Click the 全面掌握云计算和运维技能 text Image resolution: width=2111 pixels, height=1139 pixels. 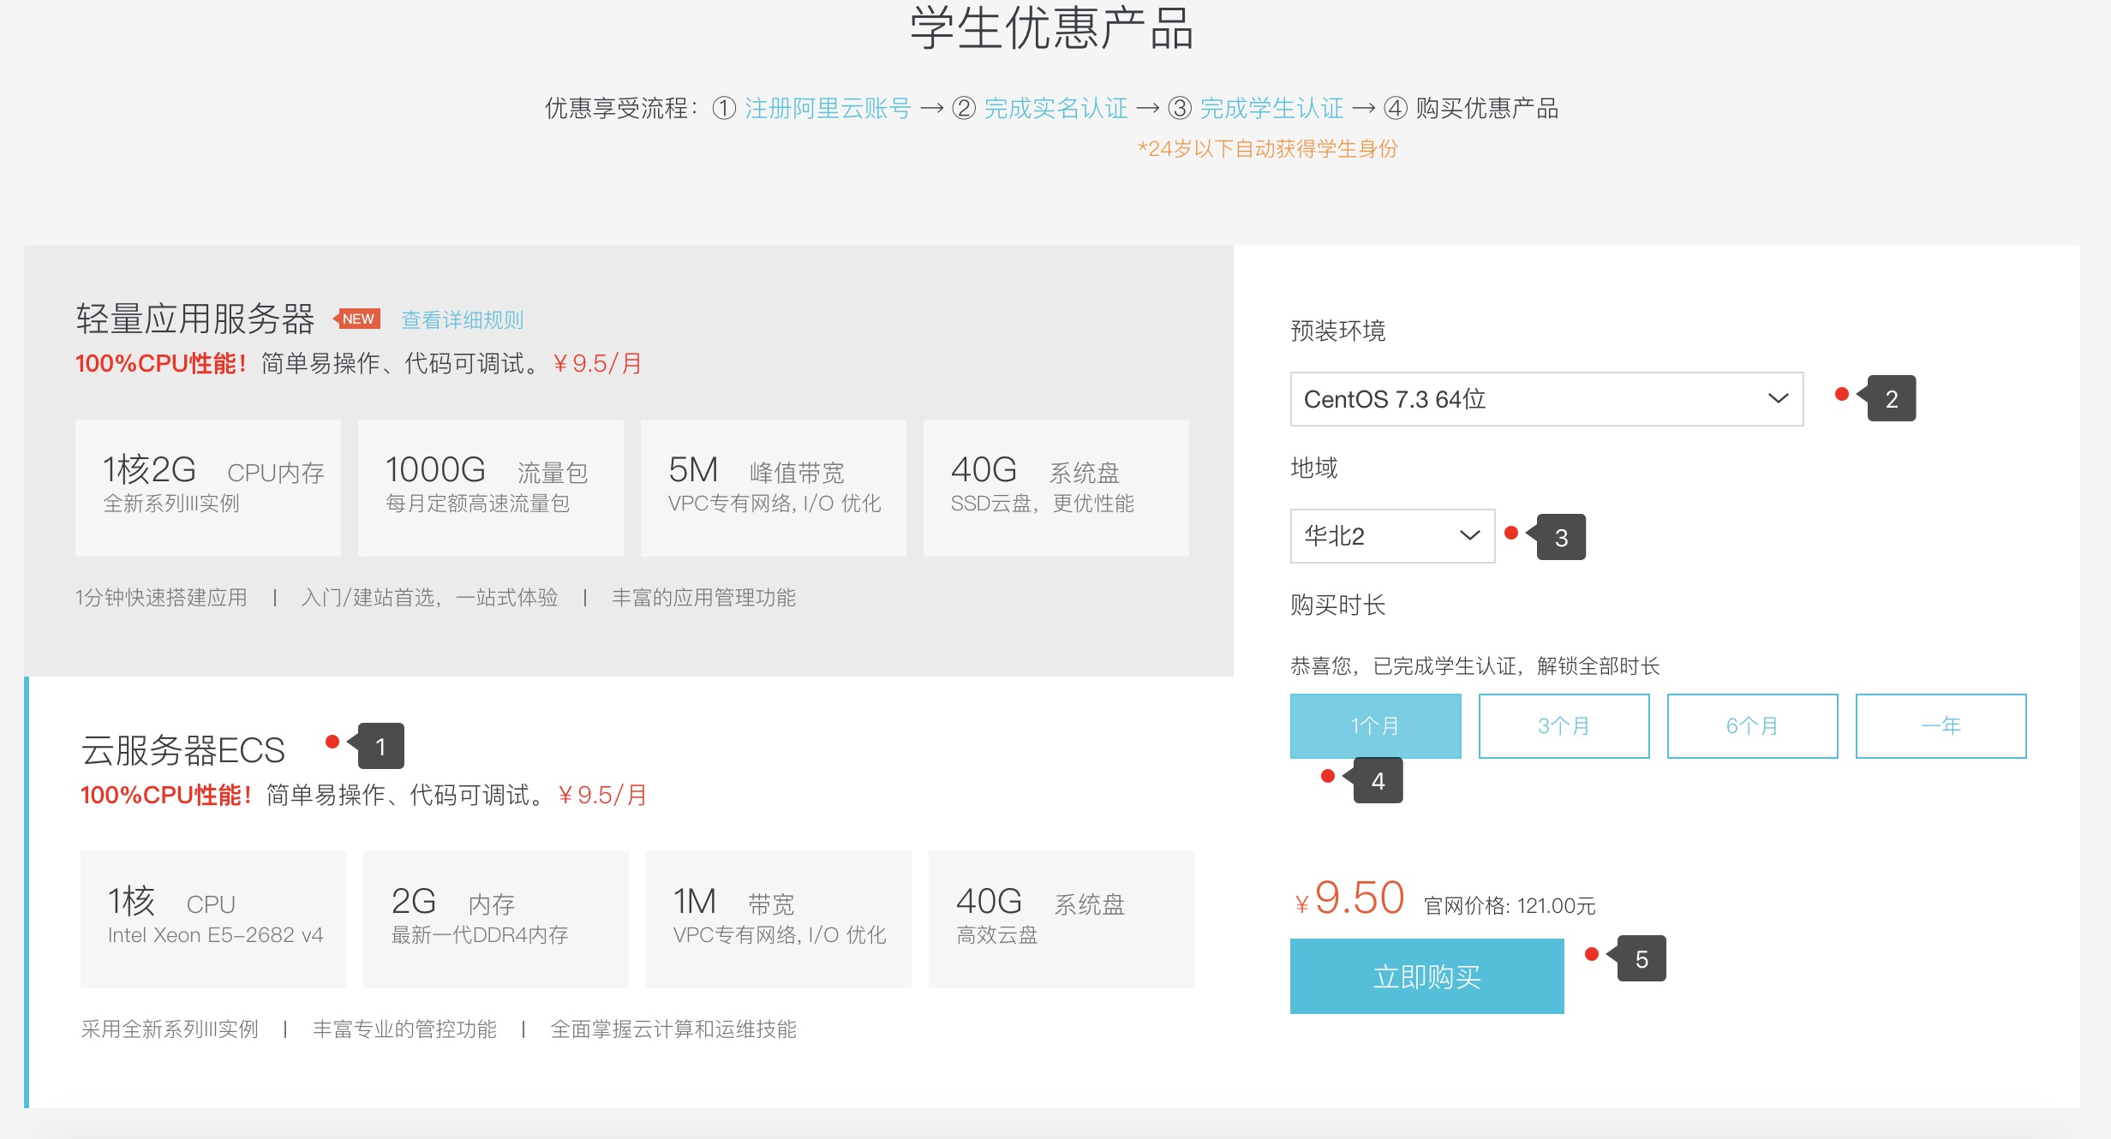(673, 1029)
